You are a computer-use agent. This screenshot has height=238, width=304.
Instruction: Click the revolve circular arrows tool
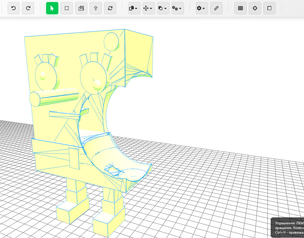tap(110, 8)
